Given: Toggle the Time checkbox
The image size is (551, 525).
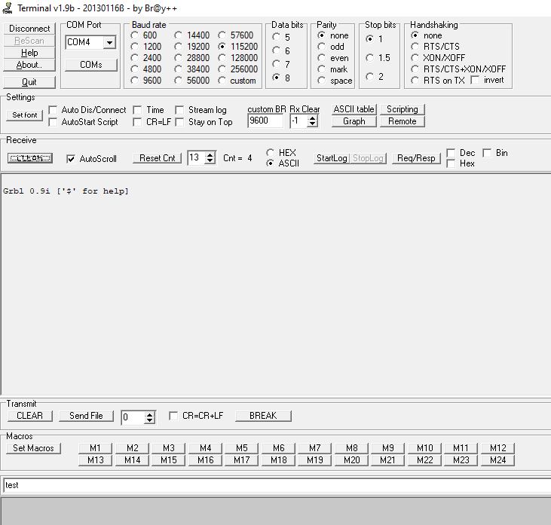Looking at the screenshot, I should click(137, 110).
